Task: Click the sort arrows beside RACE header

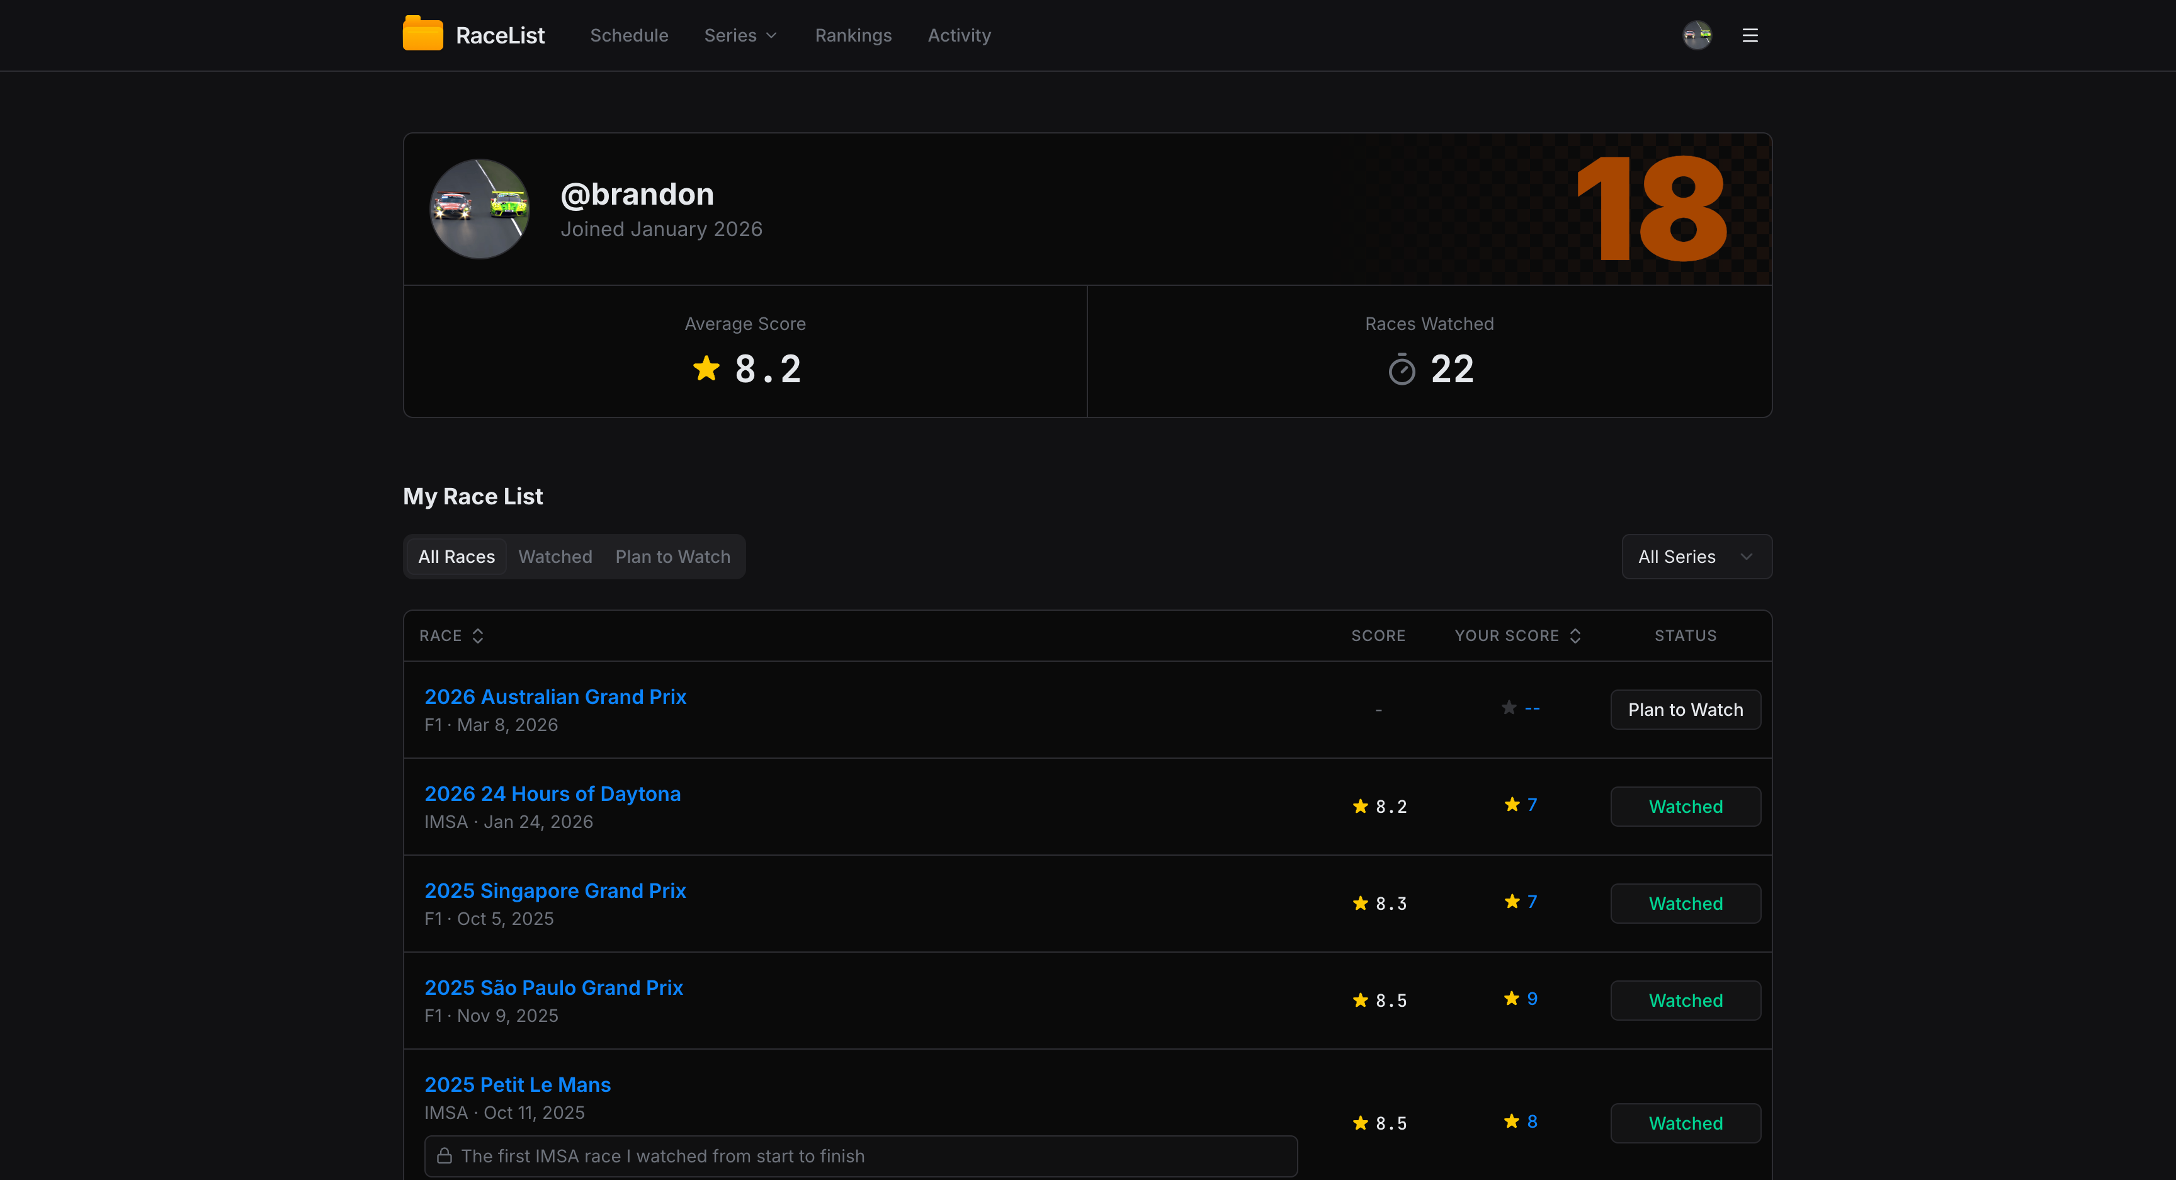Action: 478,636
